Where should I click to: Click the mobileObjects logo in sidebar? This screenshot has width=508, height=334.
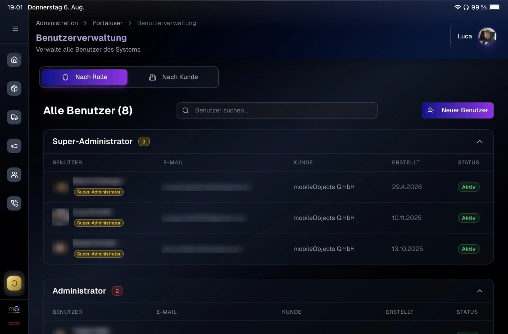14,310
